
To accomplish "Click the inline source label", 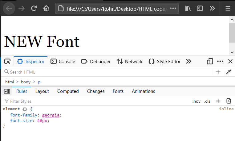I will point(226,109).
